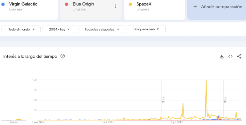Click the yellow SpaceX color dot
Viewport: 246px width, 125px height.
click(x=130, y=4)
